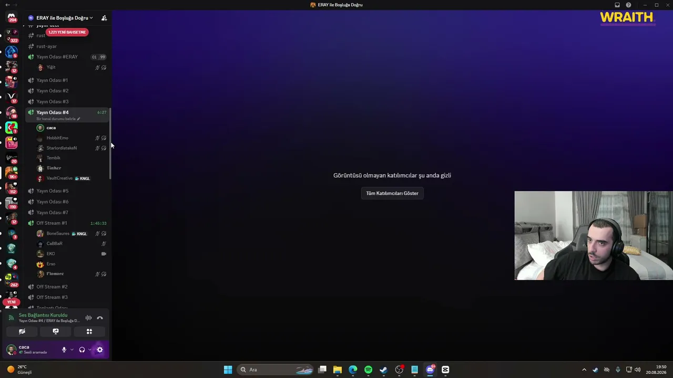
Task: Join the Yayın Odası #1 voice channel
Action: pos(67,80)
